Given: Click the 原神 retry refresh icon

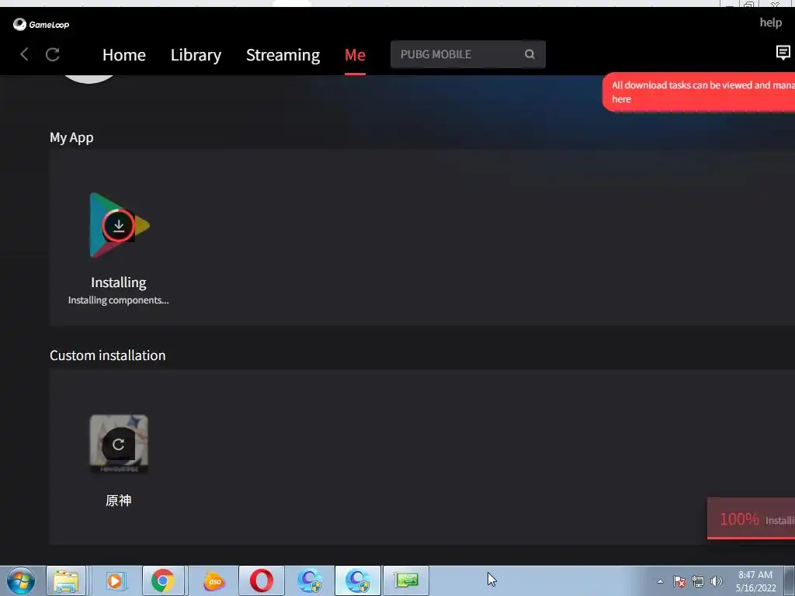Looking at the screenshot, I should (119, 445).
